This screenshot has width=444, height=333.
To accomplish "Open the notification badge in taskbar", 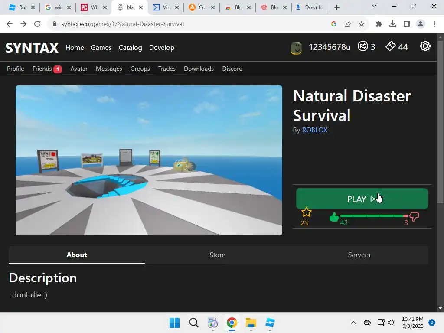I will [432, 323].
